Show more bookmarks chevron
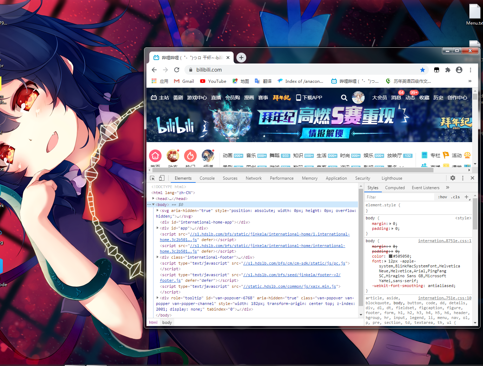The image size is (483, 366). pyautogui.click(x=470, y=81)
